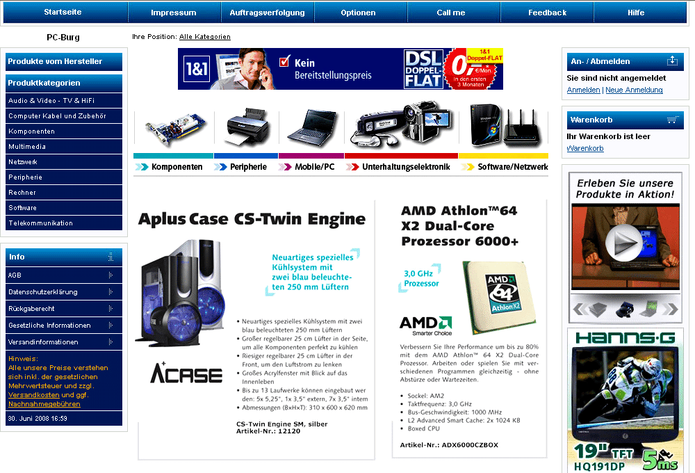Click the ACASE logo
Screen dimensions: 695x473
pyautogui.click(x=186, y=373)
